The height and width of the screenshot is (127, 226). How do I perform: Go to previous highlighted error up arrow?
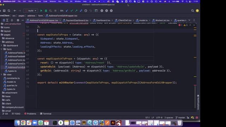(x=190, y=25)
